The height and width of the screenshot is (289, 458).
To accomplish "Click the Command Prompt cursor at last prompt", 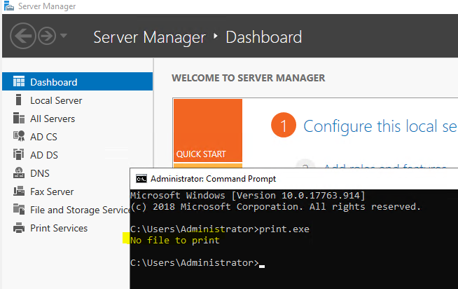I will (x=262, y=266).
